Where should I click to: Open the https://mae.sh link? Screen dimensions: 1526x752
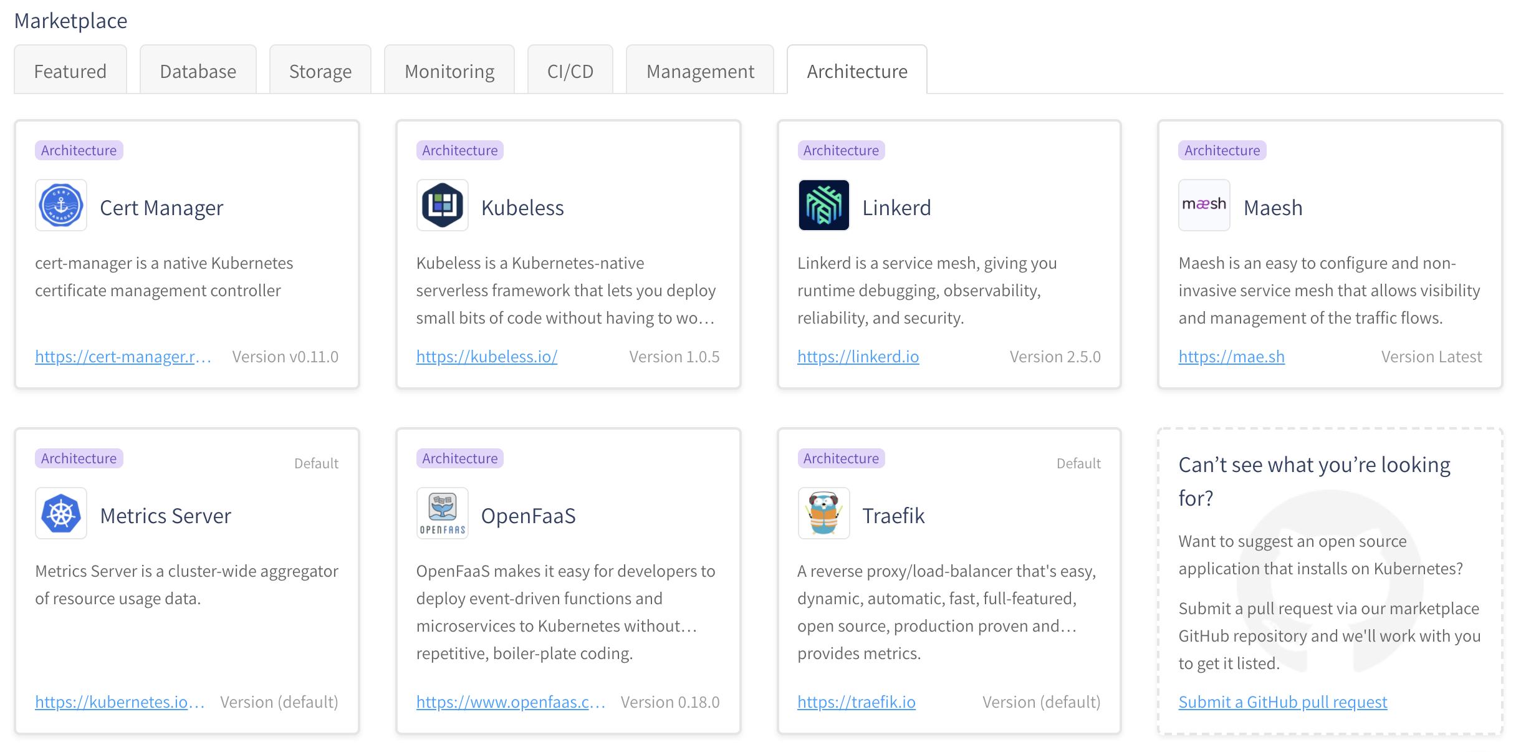pyautogui.click(x=1232, y=357)
